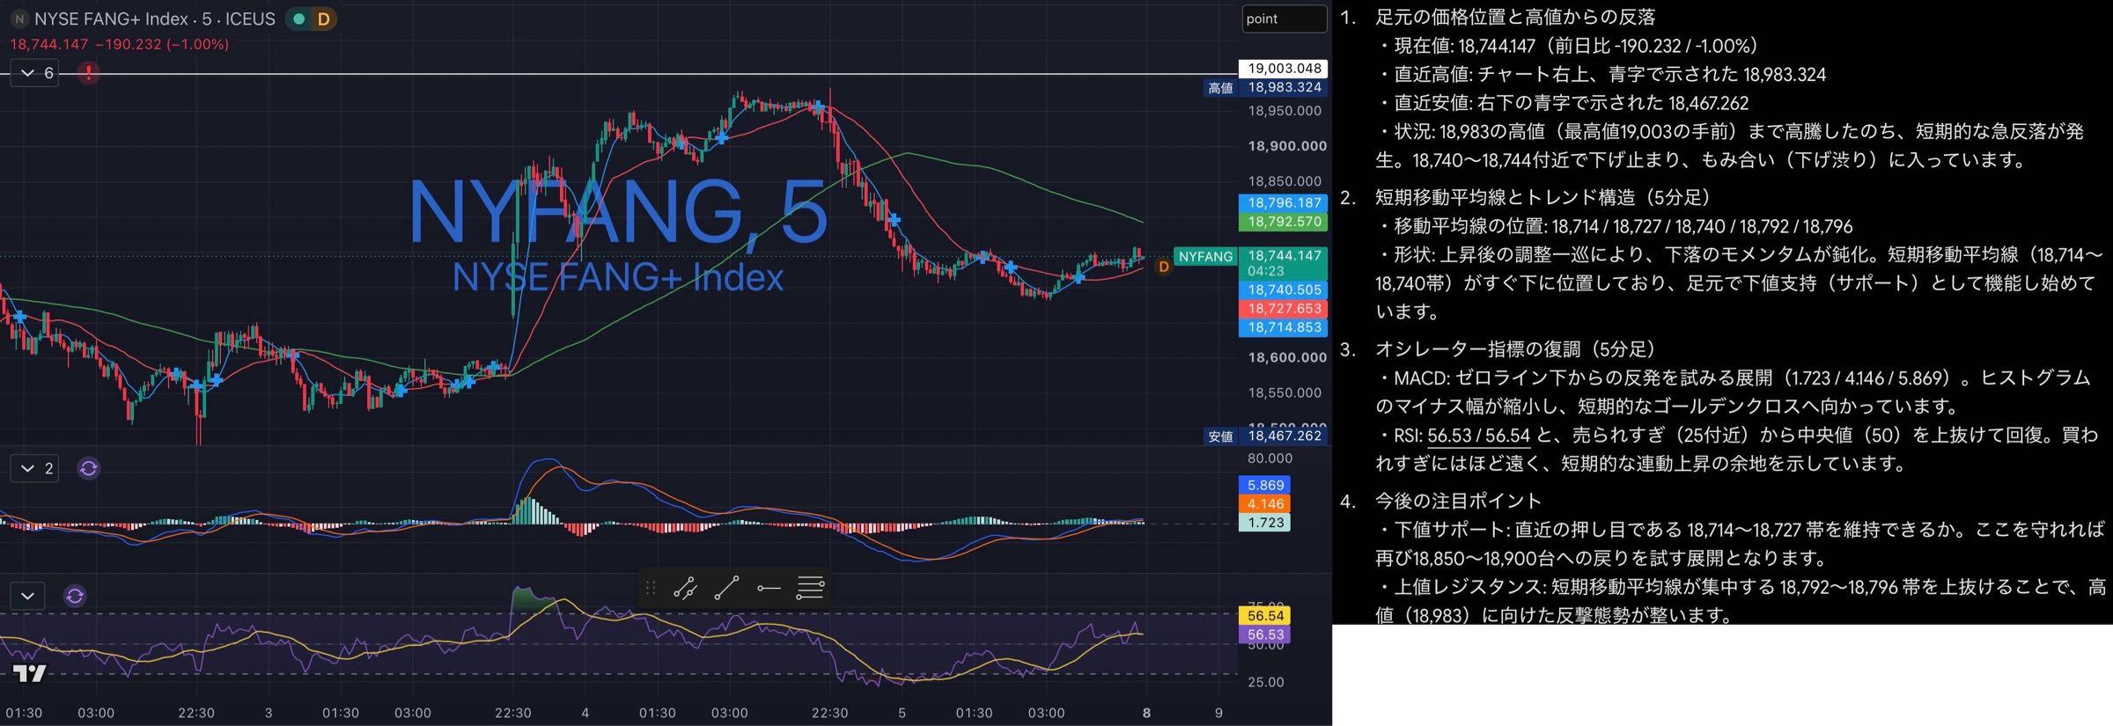Click the 18,900.000 price axis tick

[x=1287, y=146]
